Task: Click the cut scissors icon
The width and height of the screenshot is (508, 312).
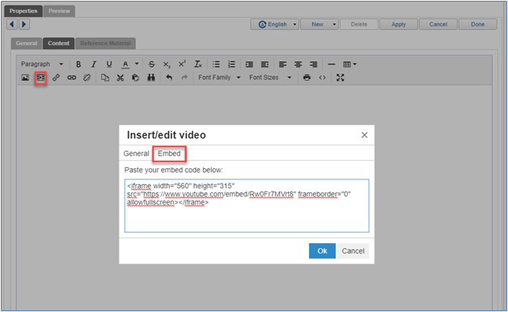Action: [121, 78]
